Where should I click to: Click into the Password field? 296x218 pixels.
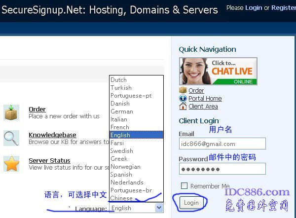(222, 169)
